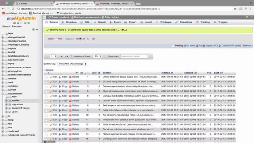Bookmark page with star icon

235,9
